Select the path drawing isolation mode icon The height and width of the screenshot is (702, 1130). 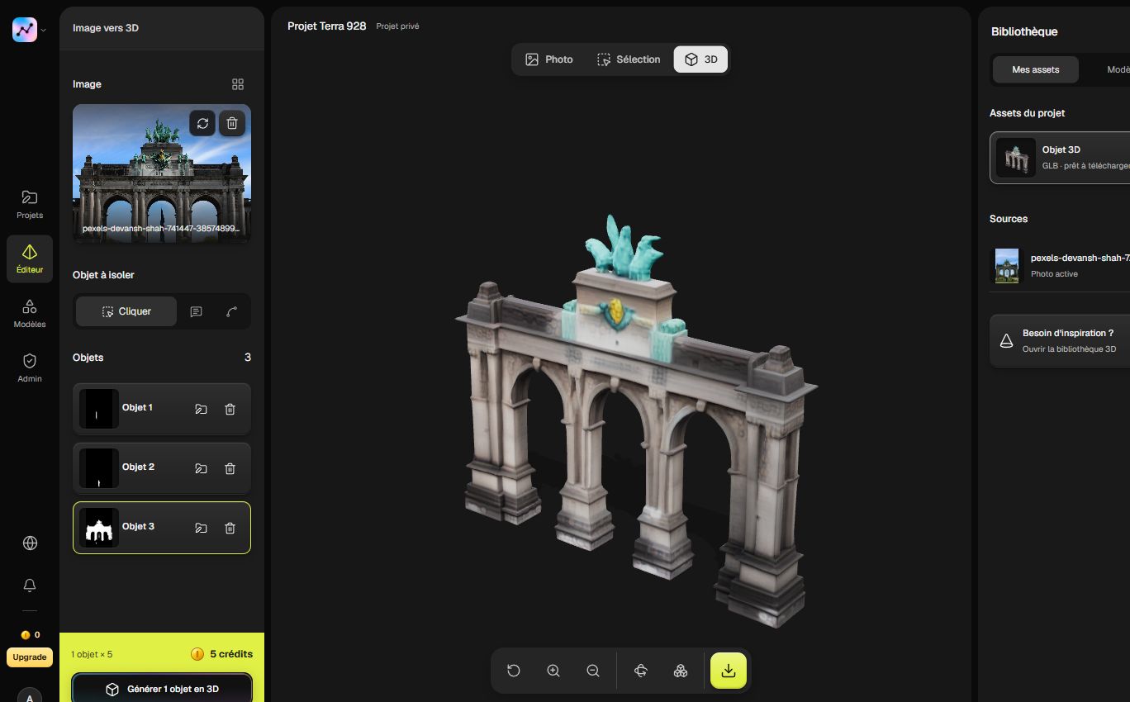(231, 311)
